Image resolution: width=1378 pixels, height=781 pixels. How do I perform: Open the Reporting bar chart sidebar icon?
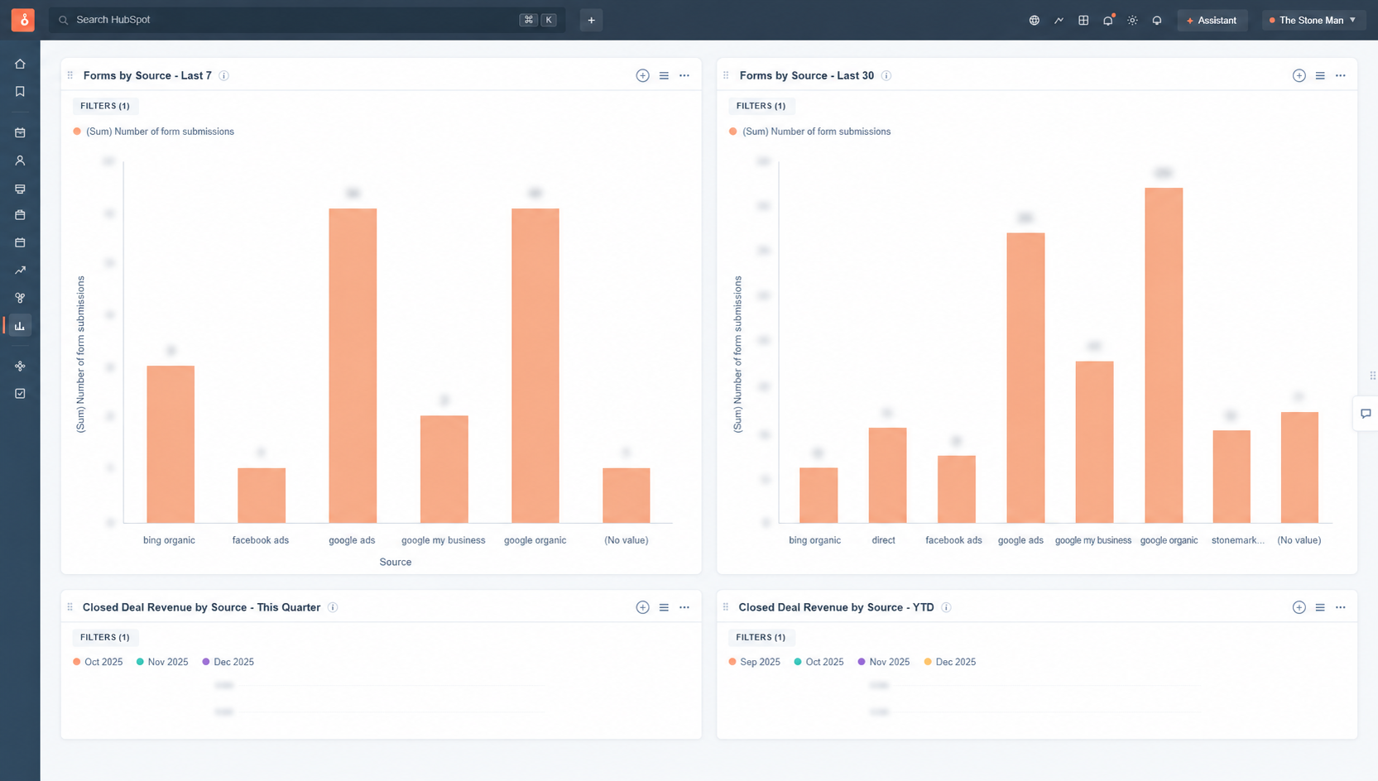20,326
